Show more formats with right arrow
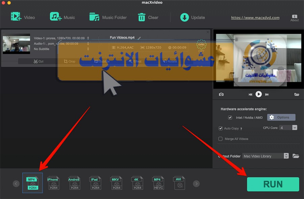 196,184
